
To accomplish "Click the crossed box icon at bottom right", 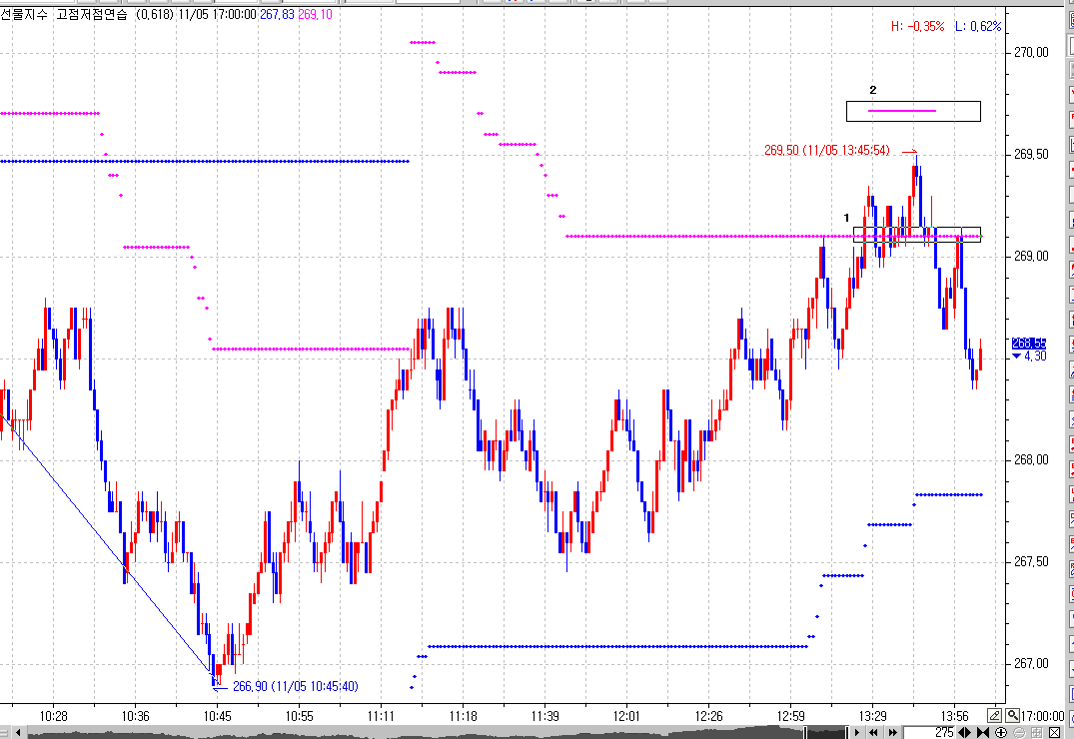I will coord(1055,732).
